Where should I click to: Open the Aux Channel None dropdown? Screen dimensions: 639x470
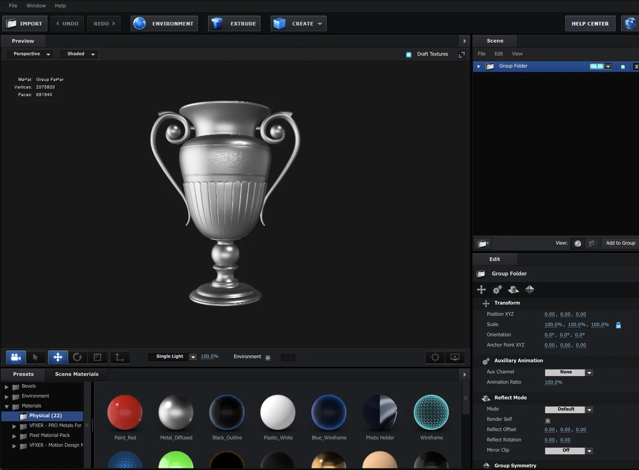[x=569, y=372]
